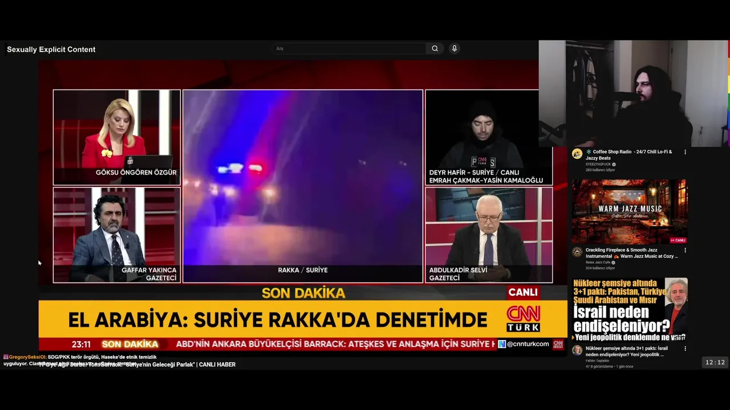Click the streamer webcam overlay
This screenshot has width=730, height=410.
(633, 93)
